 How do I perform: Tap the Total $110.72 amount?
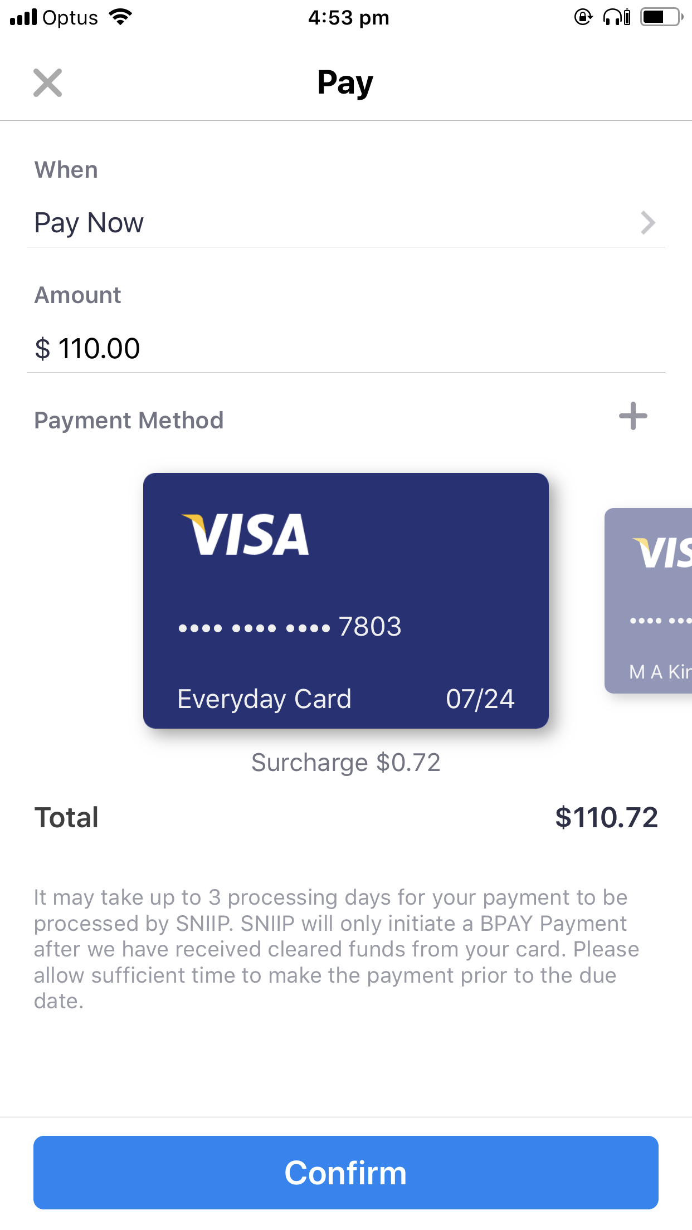tap(606, 818)
